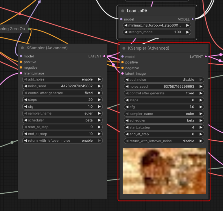
Task: Click the left KSampler positive input socket
Action: point(21,62)
